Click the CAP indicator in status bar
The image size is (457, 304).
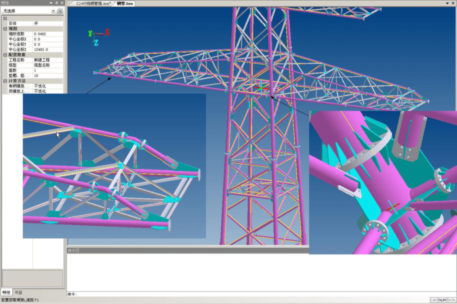[434, 300]
